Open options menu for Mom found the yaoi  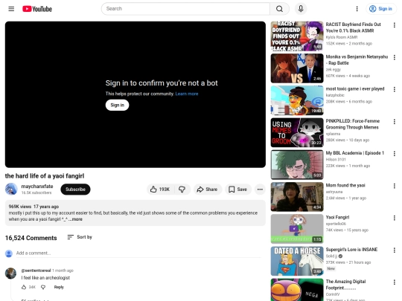tap(395, 186)
